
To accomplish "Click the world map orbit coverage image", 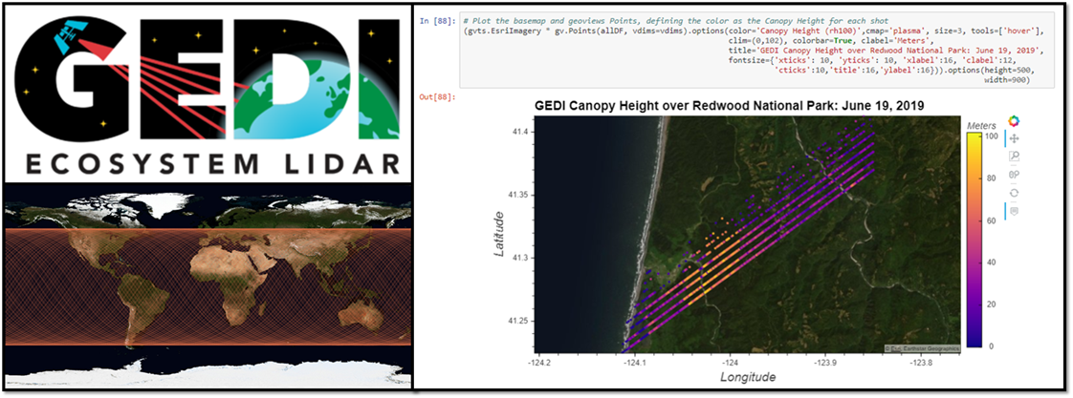I will 208,287.
